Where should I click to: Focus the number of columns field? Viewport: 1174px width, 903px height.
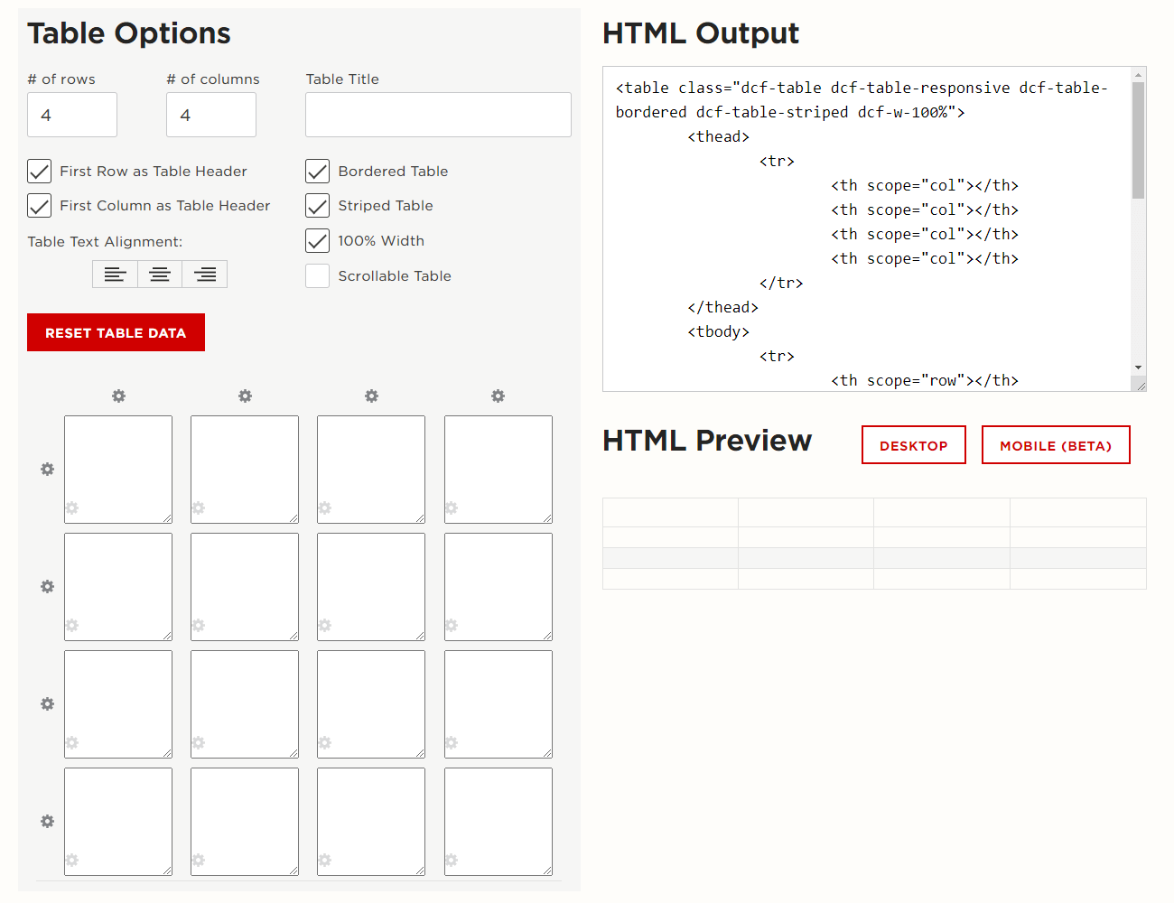[x=211, y=115]
